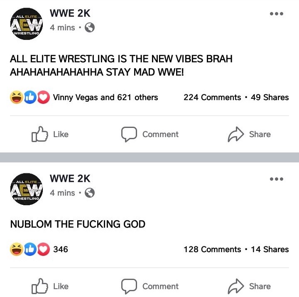Open the second post's three-dot options menu

(276, 179)
